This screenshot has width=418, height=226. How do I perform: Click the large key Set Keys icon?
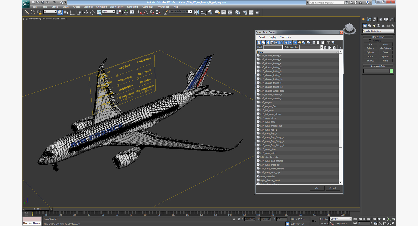click(x=314, y=221)
